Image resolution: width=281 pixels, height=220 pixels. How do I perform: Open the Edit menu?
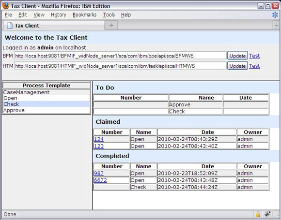23,15
